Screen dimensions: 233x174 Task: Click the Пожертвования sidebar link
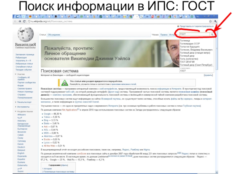(25, 98)
